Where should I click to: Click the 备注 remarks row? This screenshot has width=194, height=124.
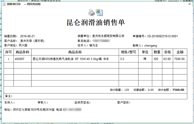pyautogui.click(x=95, y=96)
